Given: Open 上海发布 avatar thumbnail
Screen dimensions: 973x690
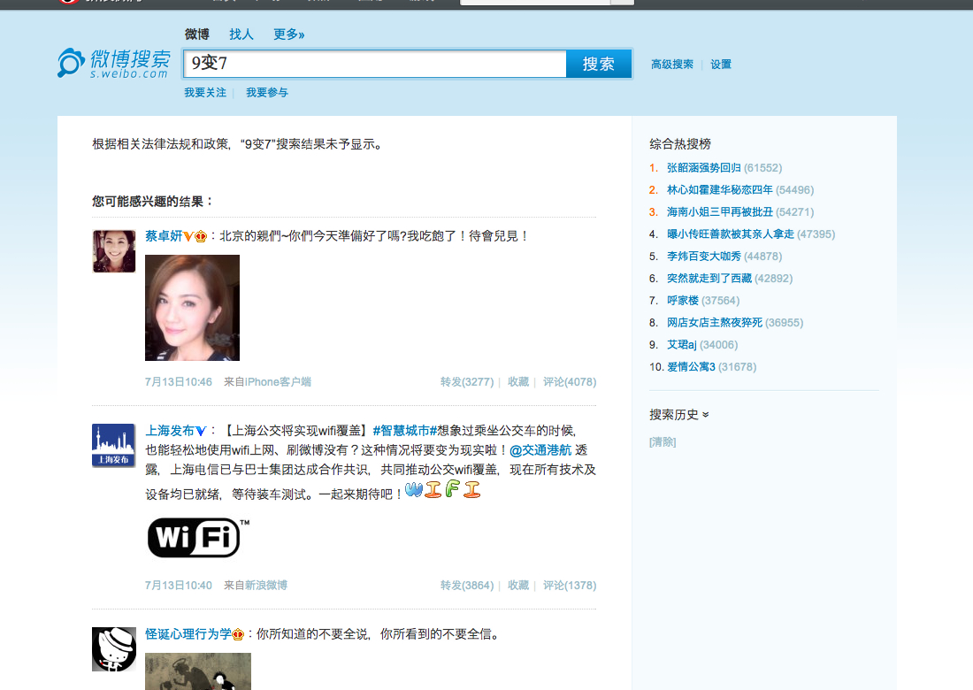Looking at the screenshot, I should click(x=113, y=446).
